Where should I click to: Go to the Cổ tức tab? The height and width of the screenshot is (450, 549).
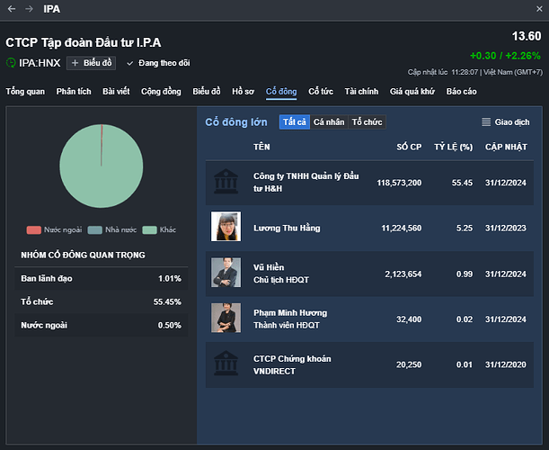[321, 92]
